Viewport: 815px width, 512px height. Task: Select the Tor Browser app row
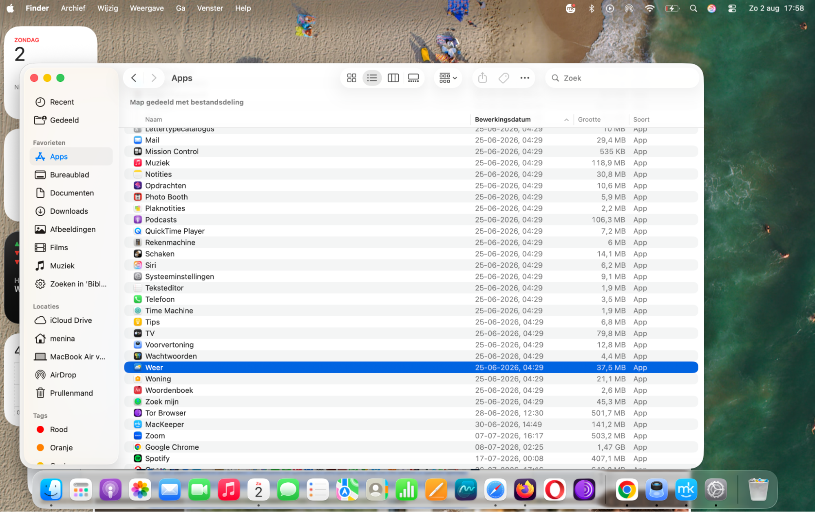point(411,413)
